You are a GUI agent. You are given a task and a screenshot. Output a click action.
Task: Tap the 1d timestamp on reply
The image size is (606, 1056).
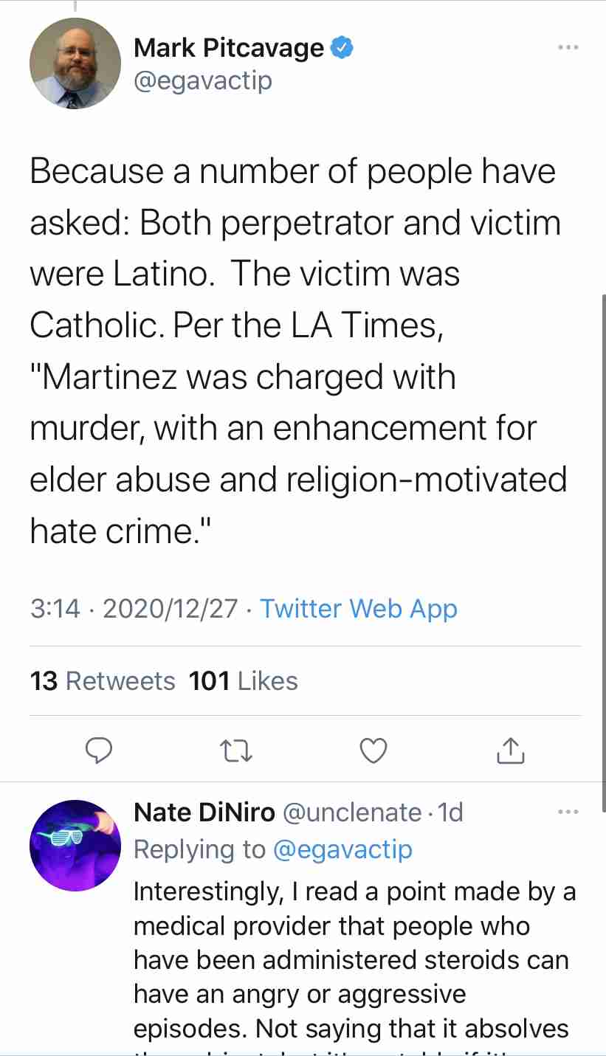[x=450, y=812]
